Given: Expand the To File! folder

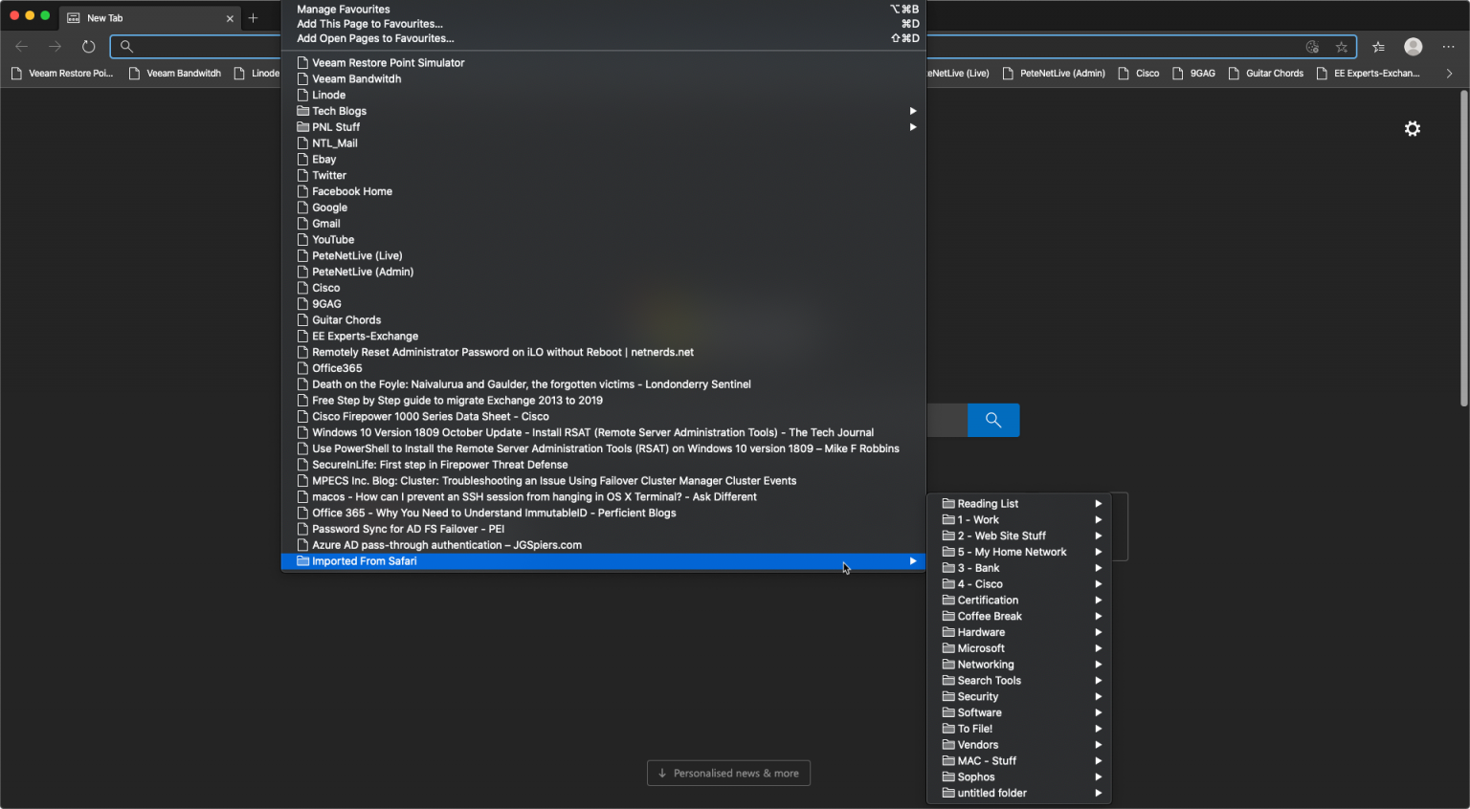Looking at the screenshot, I should 1019,729.
